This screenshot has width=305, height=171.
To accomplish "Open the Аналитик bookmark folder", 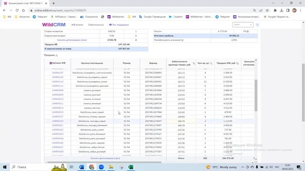I will click(x=22, y=17).
